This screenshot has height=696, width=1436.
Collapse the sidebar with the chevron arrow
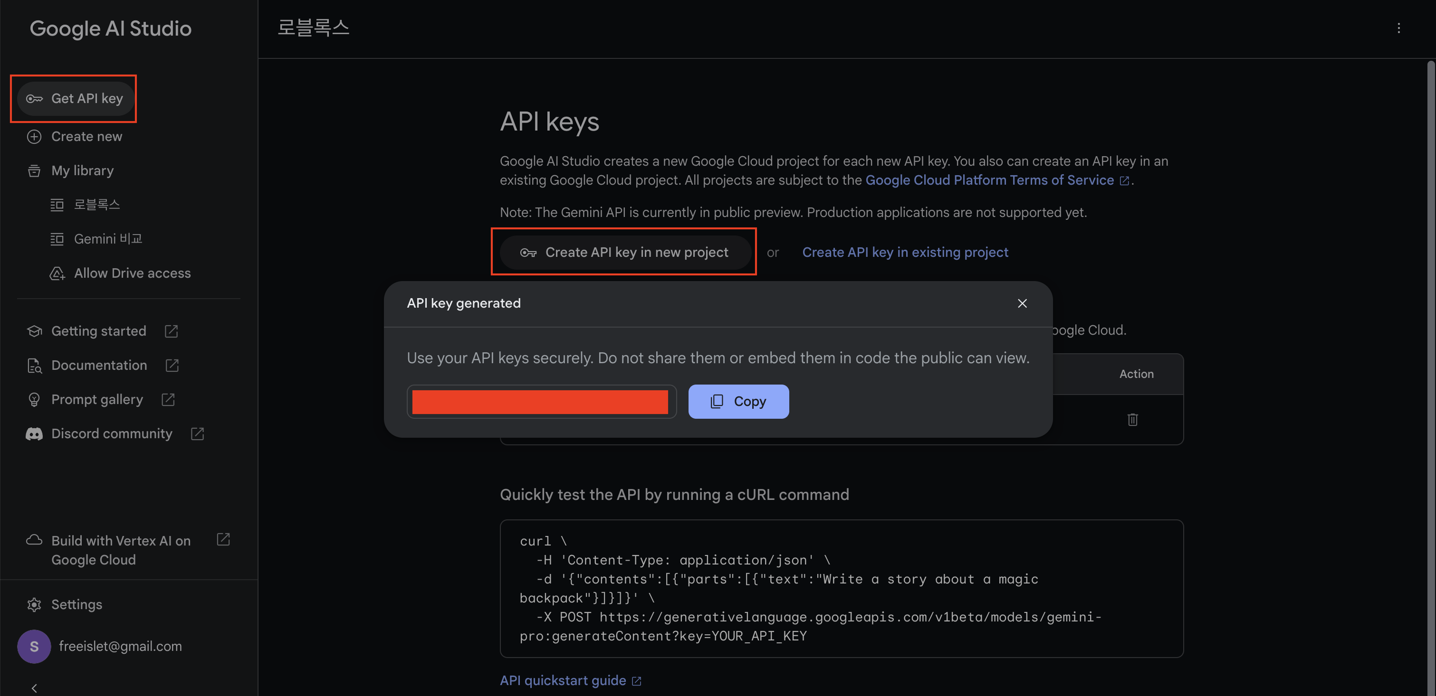(34, 688)
